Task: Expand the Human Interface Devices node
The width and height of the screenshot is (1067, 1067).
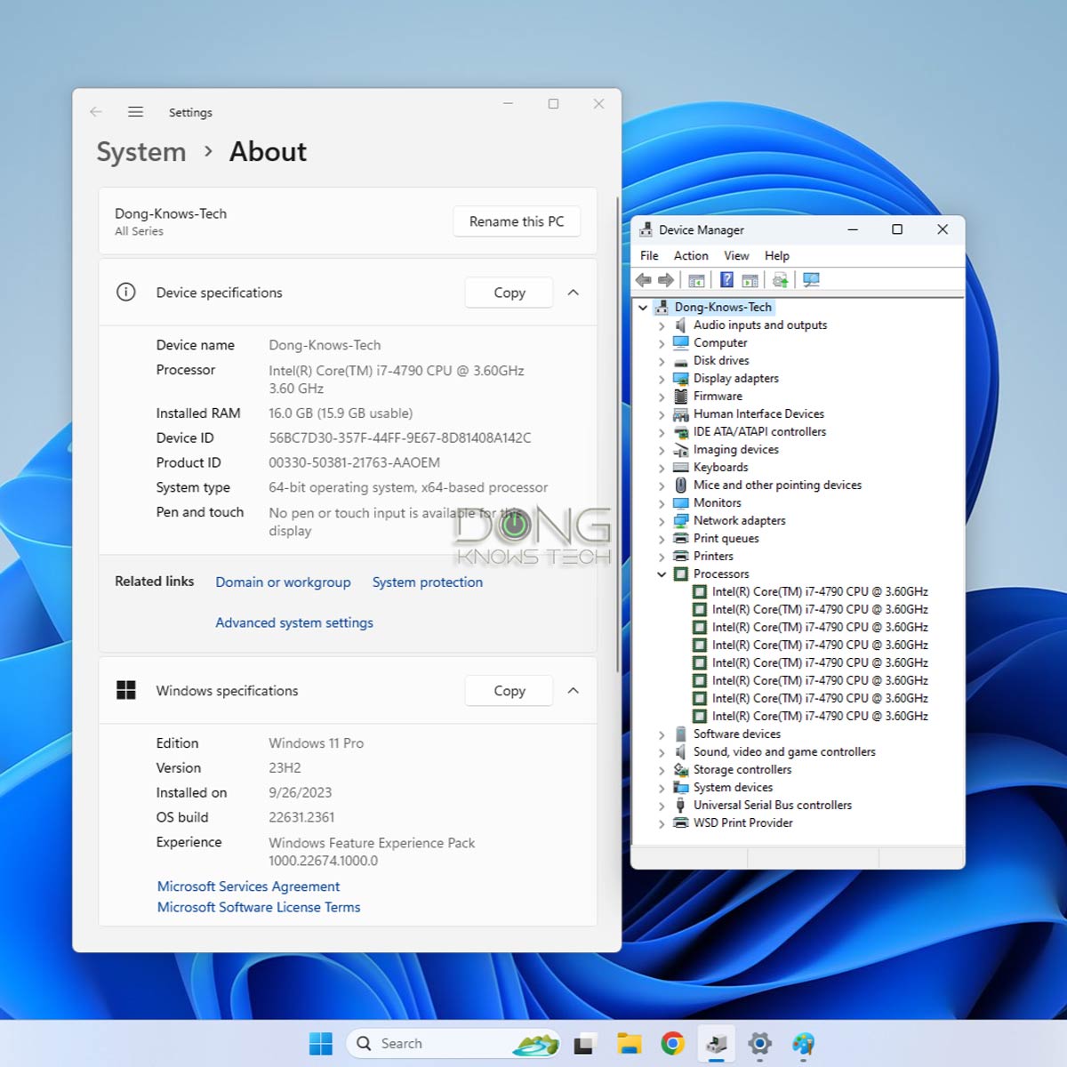Action: click(x=662, y=414)
